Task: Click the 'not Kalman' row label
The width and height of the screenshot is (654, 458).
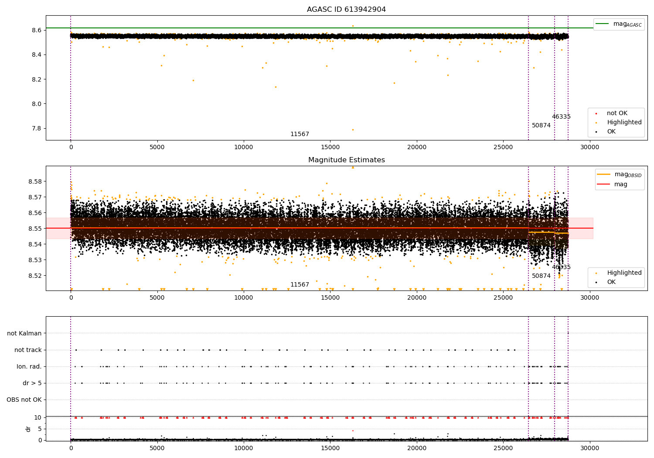Action: [x=24, y=333]
